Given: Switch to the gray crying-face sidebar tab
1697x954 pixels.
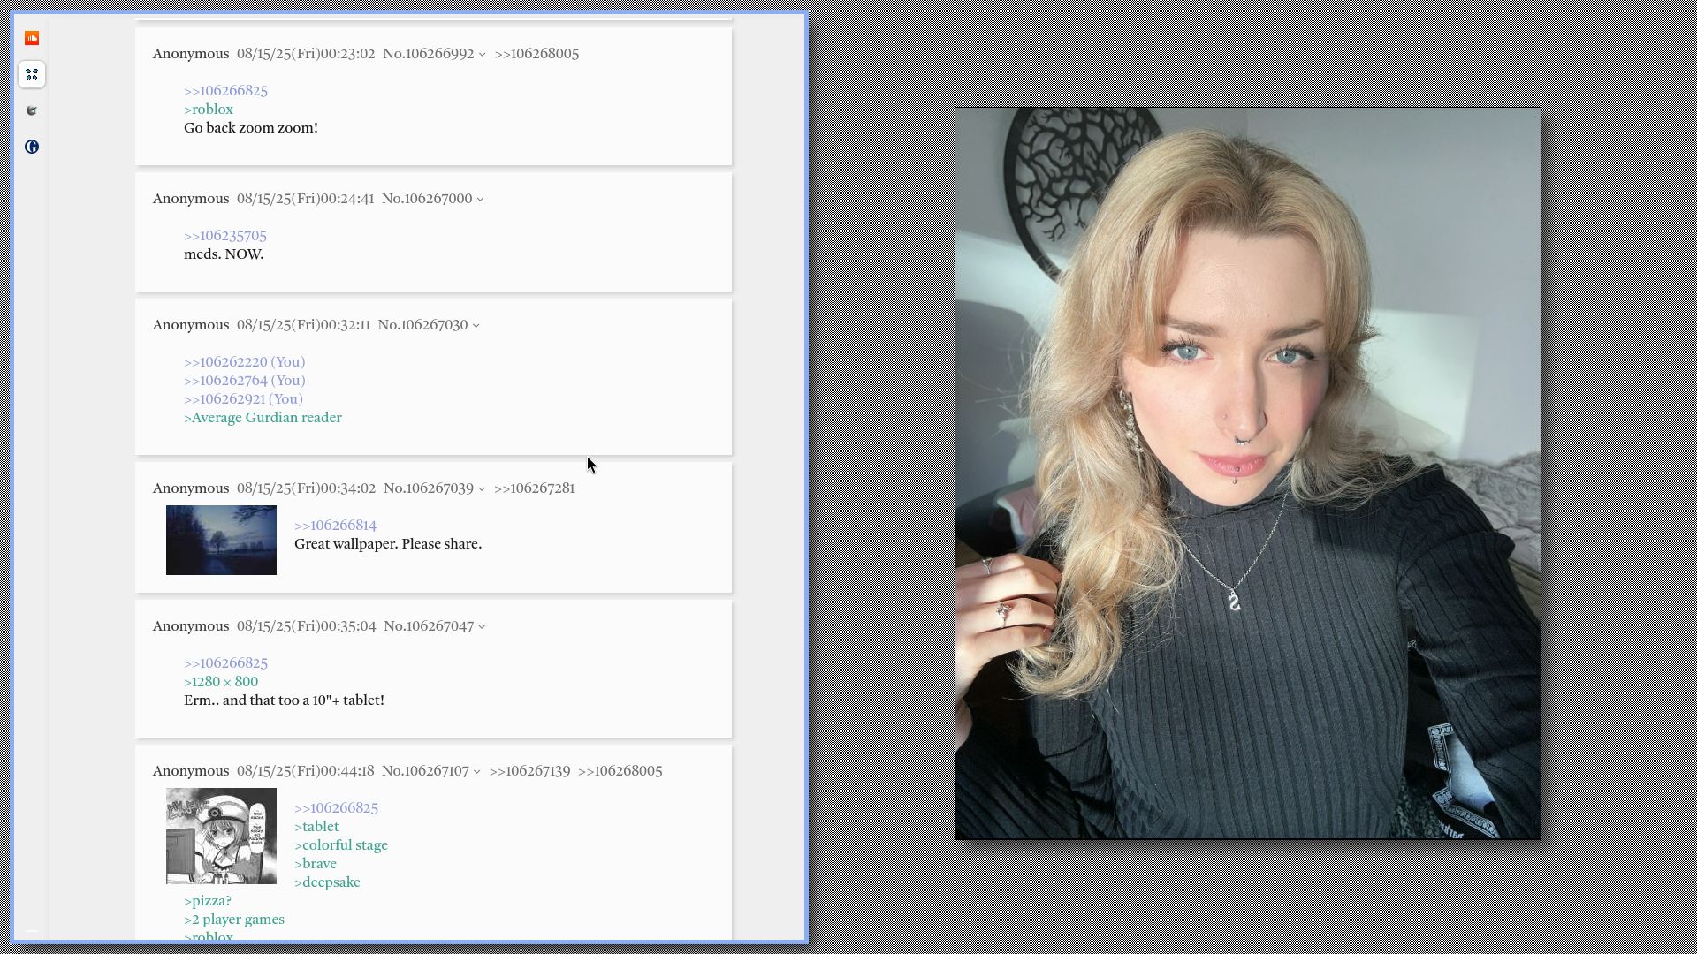Looking at the screenshot, I should [32, 110].
